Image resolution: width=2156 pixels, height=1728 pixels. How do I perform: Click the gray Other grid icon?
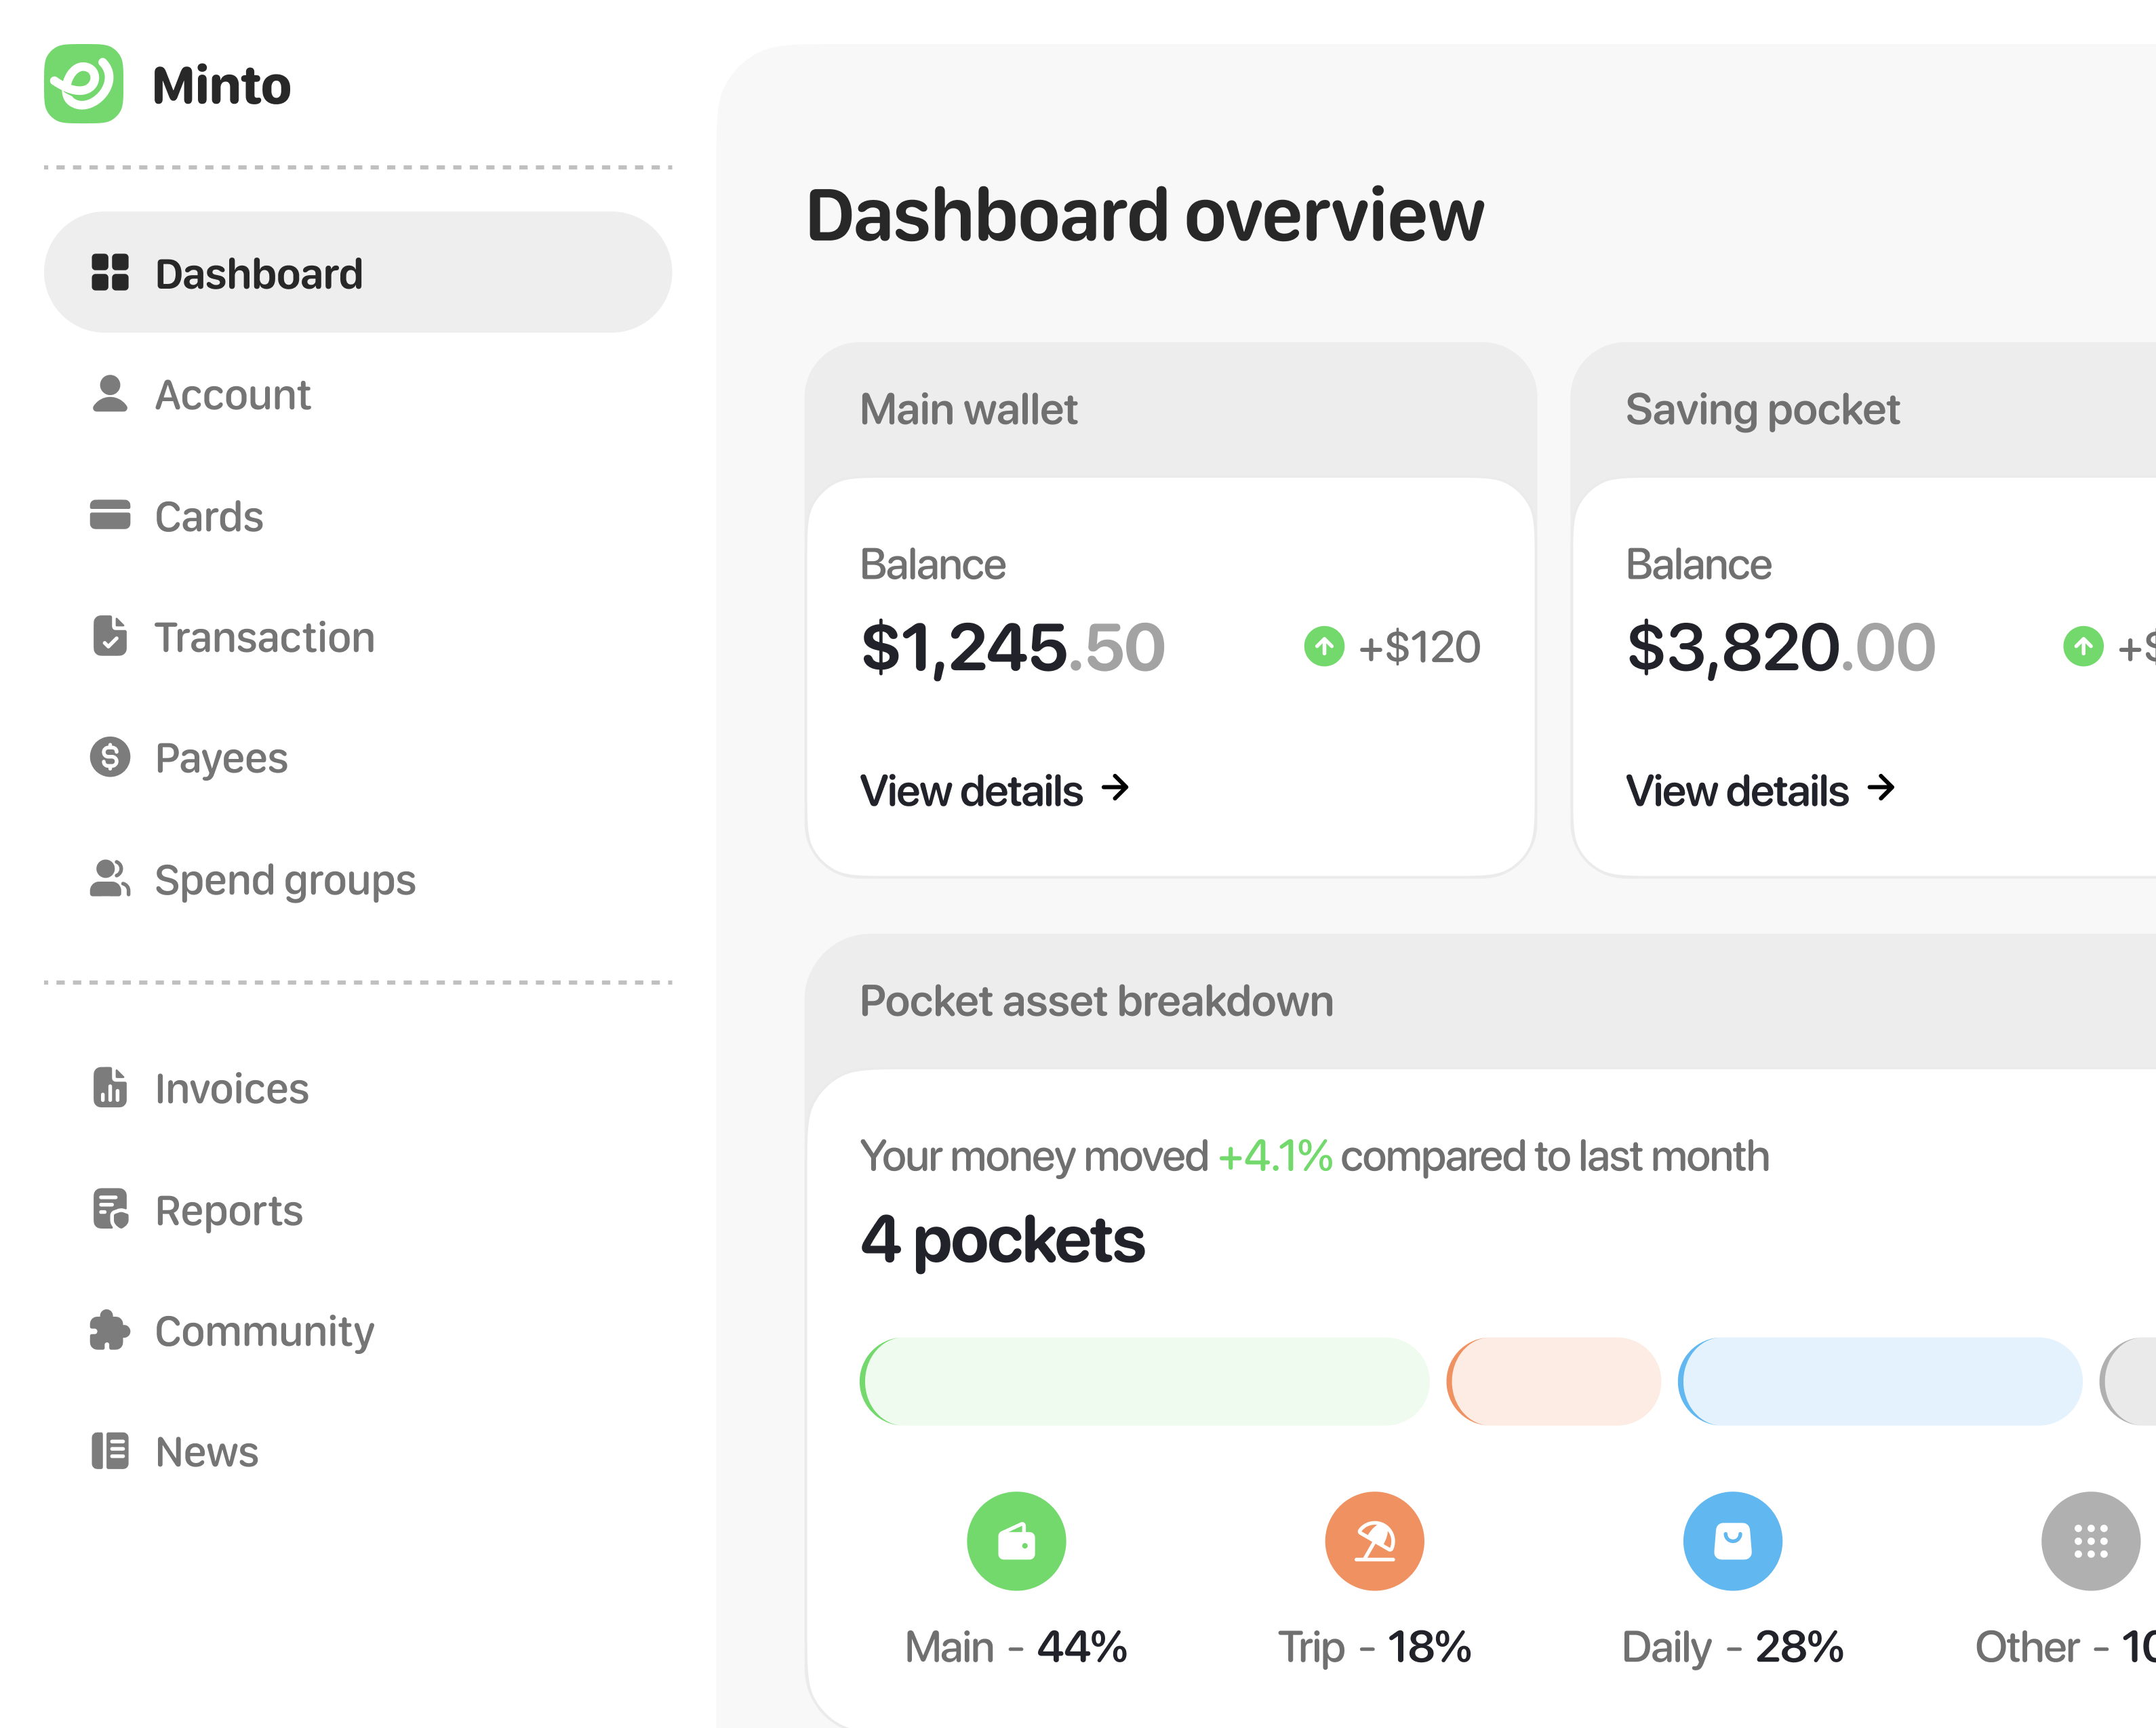pos(2089,1540)
